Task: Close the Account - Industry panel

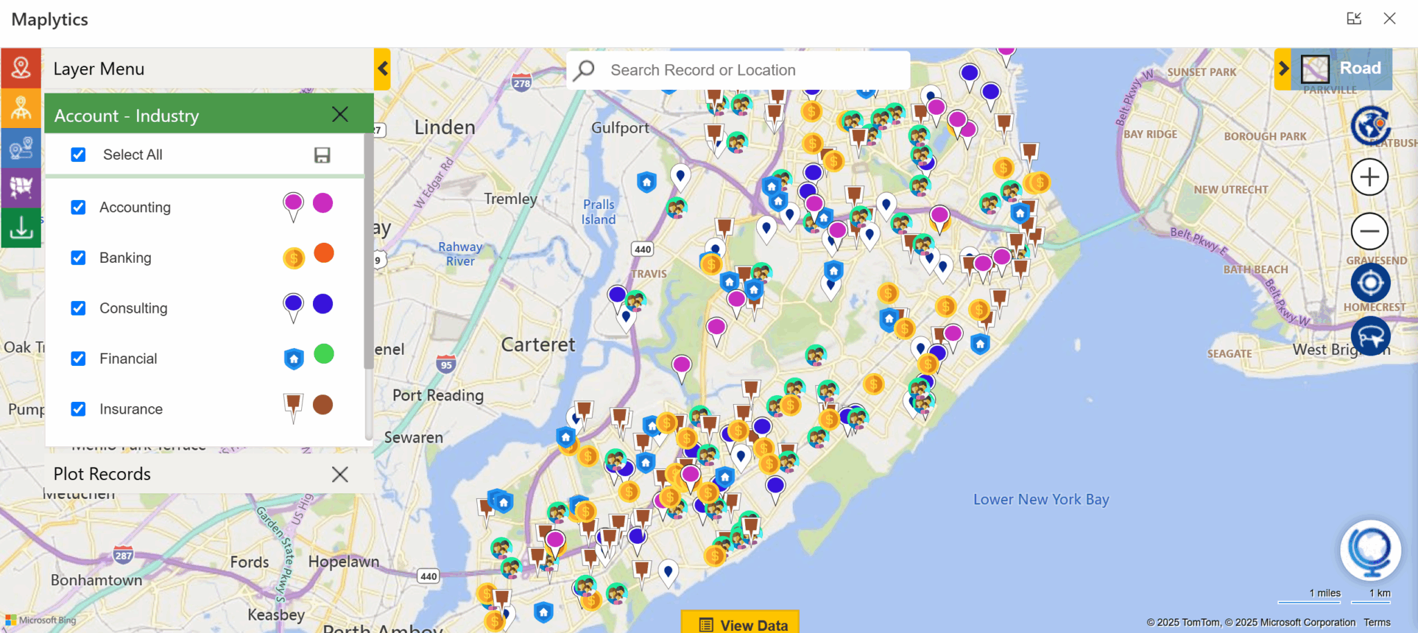Action: [339, 114]
